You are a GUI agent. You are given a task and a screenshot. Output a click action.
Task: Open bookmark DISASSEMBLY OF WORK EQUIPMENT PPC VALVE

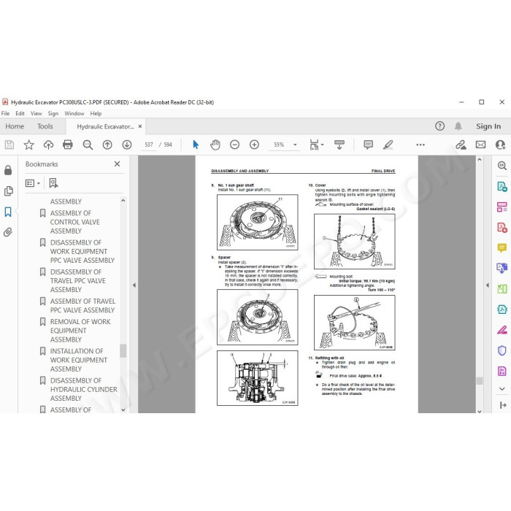coord(82,251)
